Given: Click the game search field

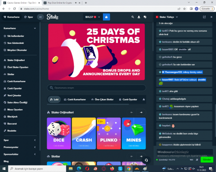Looking at the screenshot, I should (x=96, y=88).
